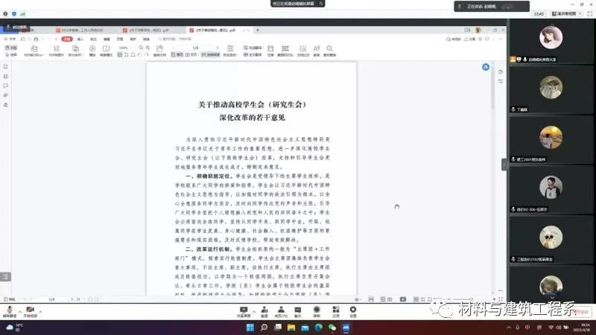Click the blue floating assistant circle icon

pos(486,67)
